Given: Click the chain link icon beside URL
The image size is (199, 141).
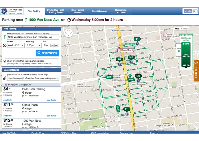Looking at the screenshot, I should point(5,78).
